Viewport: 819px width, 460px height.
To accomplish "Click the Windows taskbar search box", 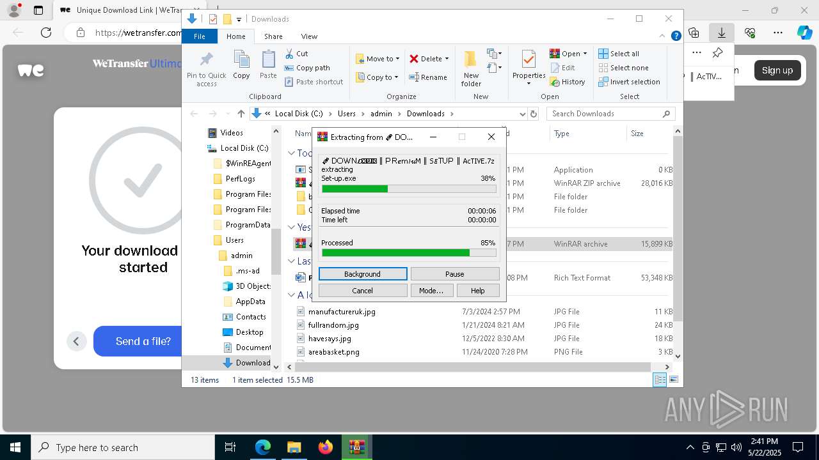I will click(123, 447).
